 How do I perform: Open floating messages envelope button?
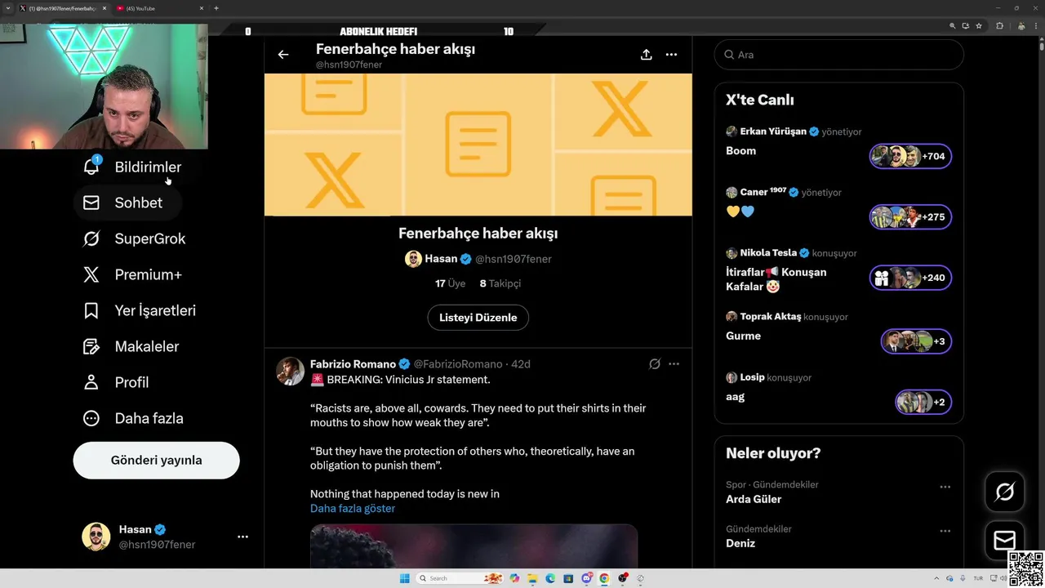pyautogui.click(x=1005, y=541)
